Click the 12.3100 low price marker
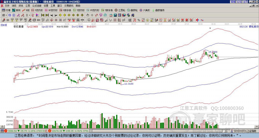 [129, 84]
